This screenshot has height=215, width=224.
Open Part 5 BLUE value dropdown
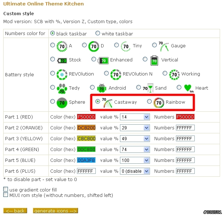tap(135, 160)
